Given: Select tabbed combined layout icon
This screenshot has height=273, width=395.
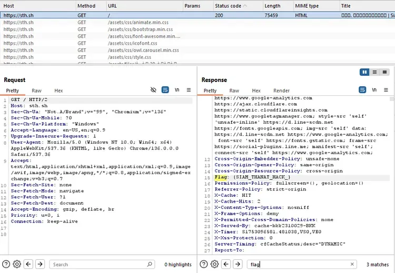Looking at the screenshot, I should 384,72.
